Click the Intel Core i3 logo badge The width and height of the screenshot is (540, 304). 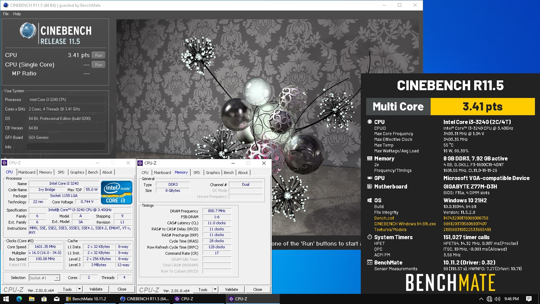coord(116,192)
